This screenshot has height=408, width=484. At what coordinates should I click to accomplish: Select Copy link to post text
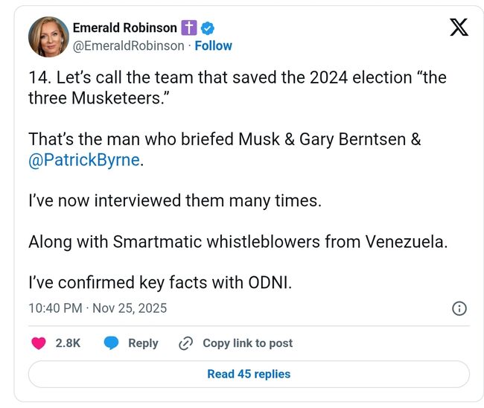247,343
